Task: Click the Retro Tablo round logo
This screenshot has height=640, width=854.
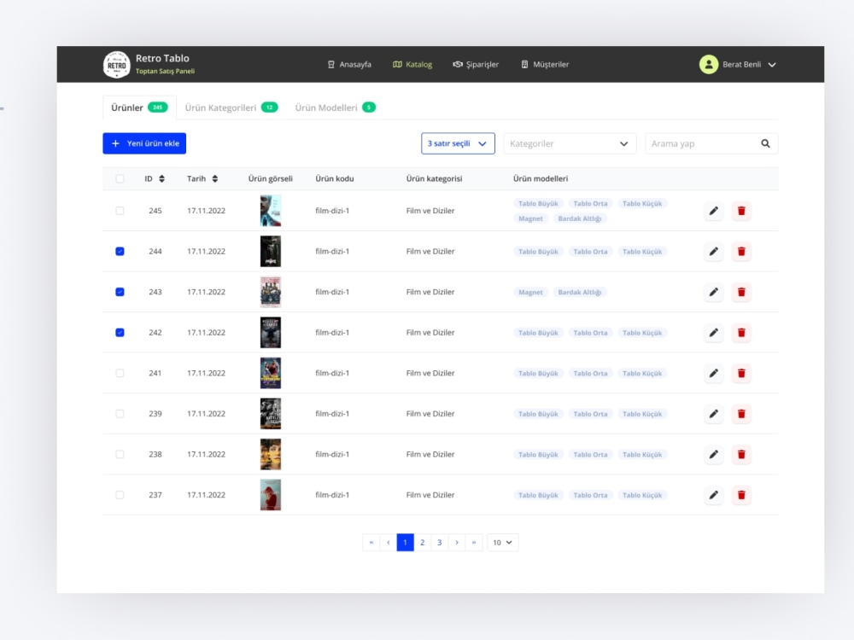Action: click(116, 65)
